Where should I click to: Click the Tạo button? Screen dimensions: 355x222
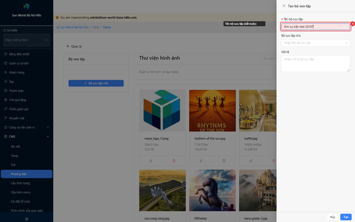pos(346,217)
